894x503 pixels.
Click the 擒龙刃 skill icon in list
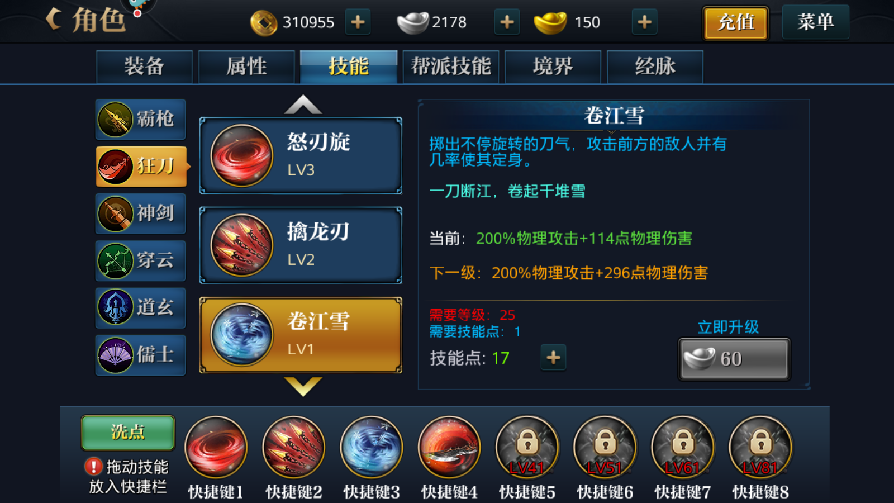pyautogui.click(x=241, y=245)
